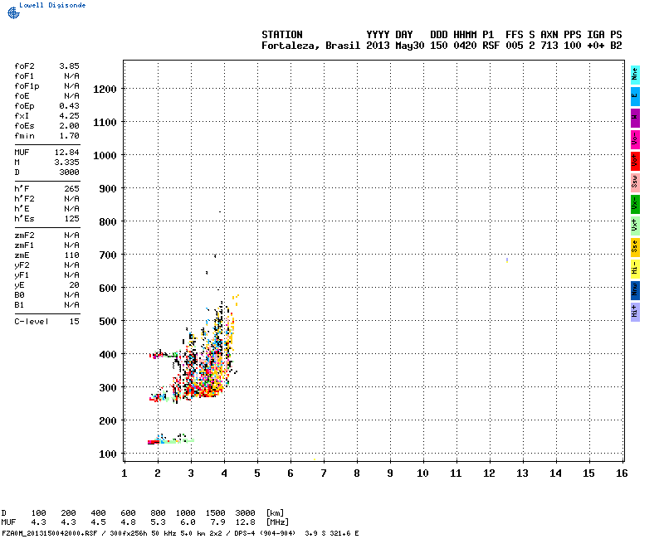This screenshot has height=539, width=664.
Task: Click the MUF 12.8 value in bottom table
Action: point(245,522)
